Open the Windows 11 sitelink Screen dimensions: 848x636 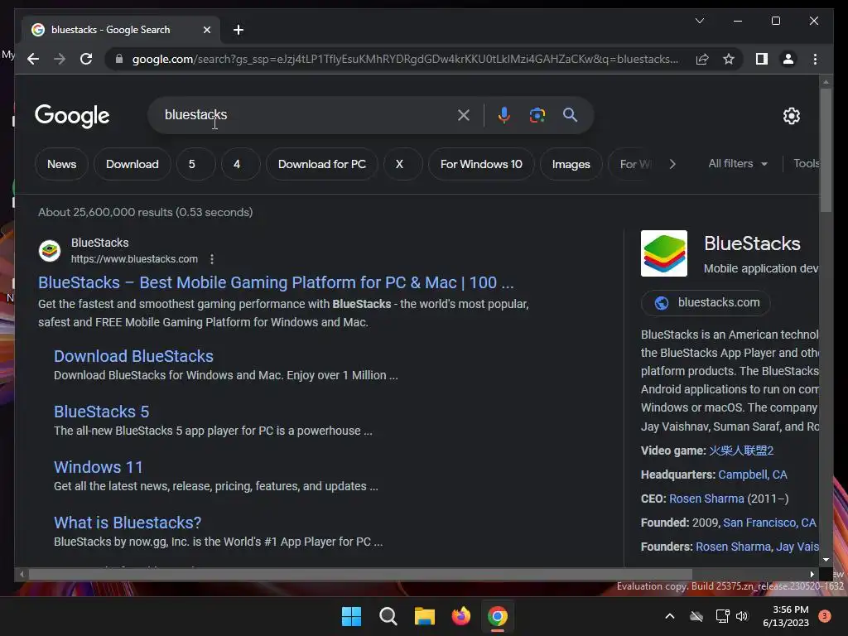point(99,467)
